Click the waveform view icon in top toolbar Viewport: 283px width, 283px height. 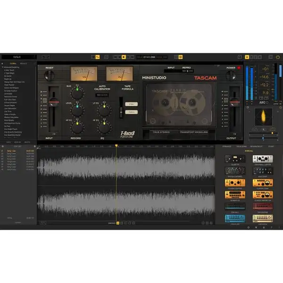click(x=98, y=57)
